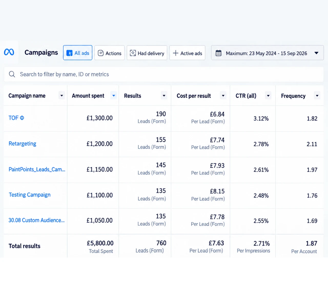Open Amount spent column dropdown
Viewport: 328px width, 298px height.
click(114, 96)
